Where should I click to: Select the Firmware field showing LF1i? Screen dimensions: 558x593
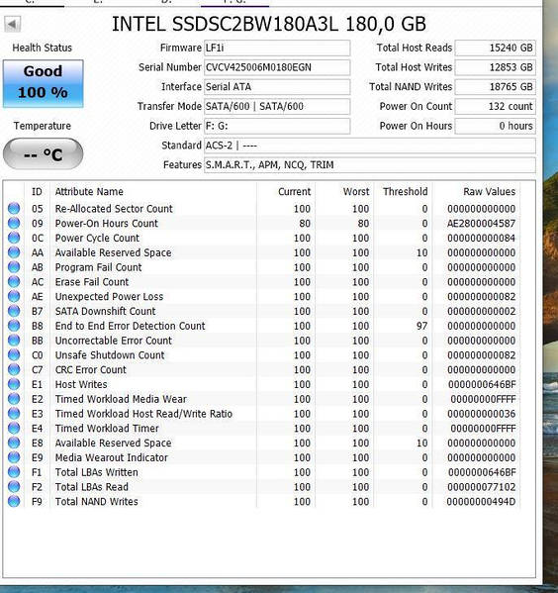(277, 49)
